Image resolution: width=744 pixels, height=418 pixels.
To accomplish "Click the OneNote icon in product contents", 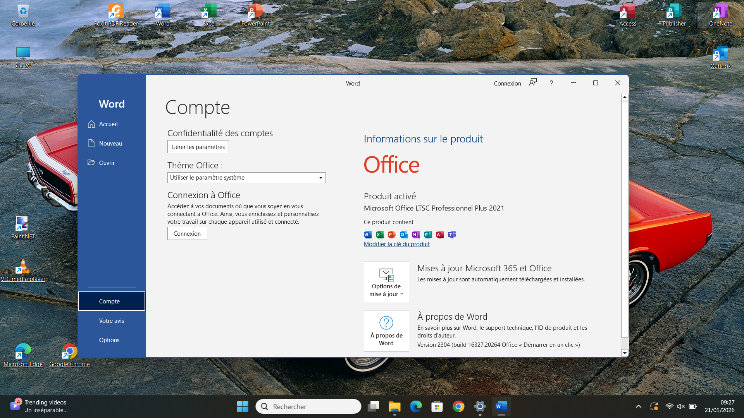I will (416, 235).
